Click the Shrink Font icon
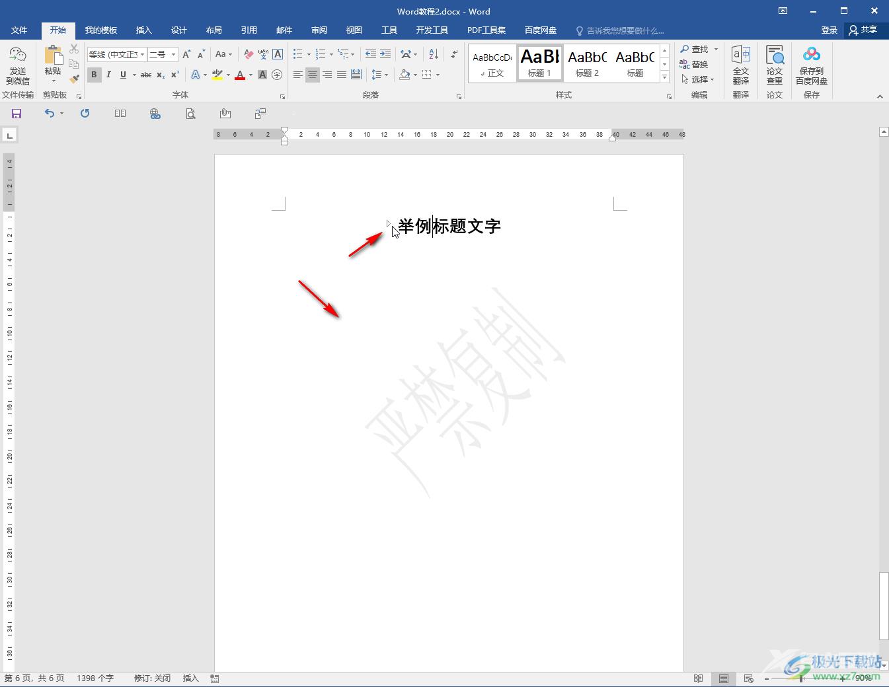The image size is (889, 687). (x=201, y=54)
